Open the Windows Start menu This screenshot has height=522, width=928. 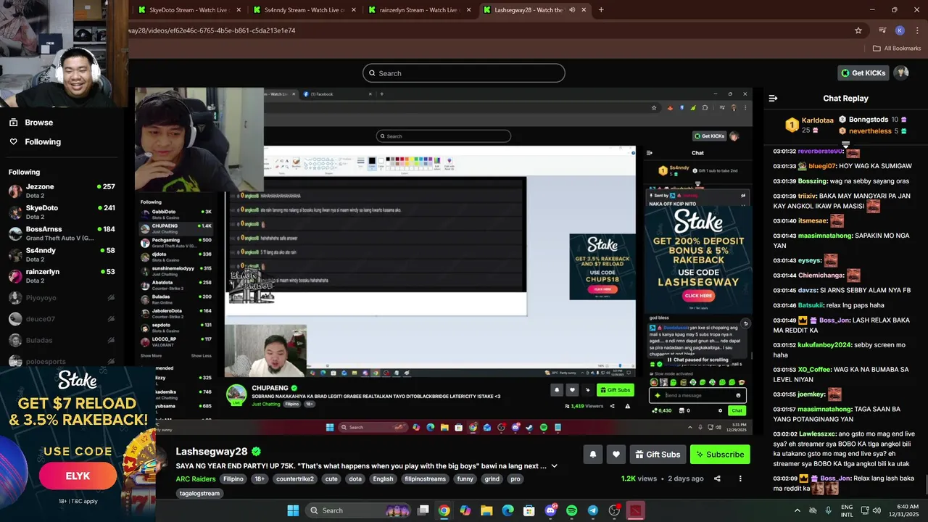pyautogui.click(x=293, y=510)
